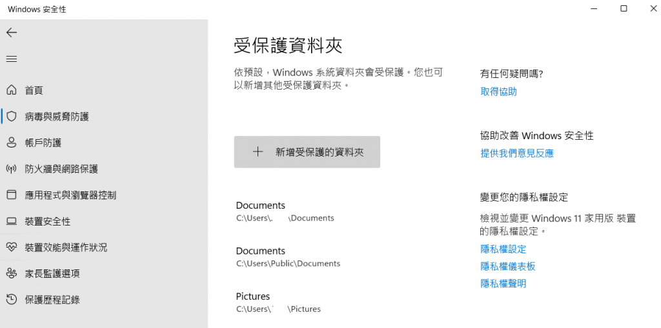This screenshot has height=328, width=661.
Task: Click the plus icon to add folder
Action: pyautogui.click(x=258, y=152)
